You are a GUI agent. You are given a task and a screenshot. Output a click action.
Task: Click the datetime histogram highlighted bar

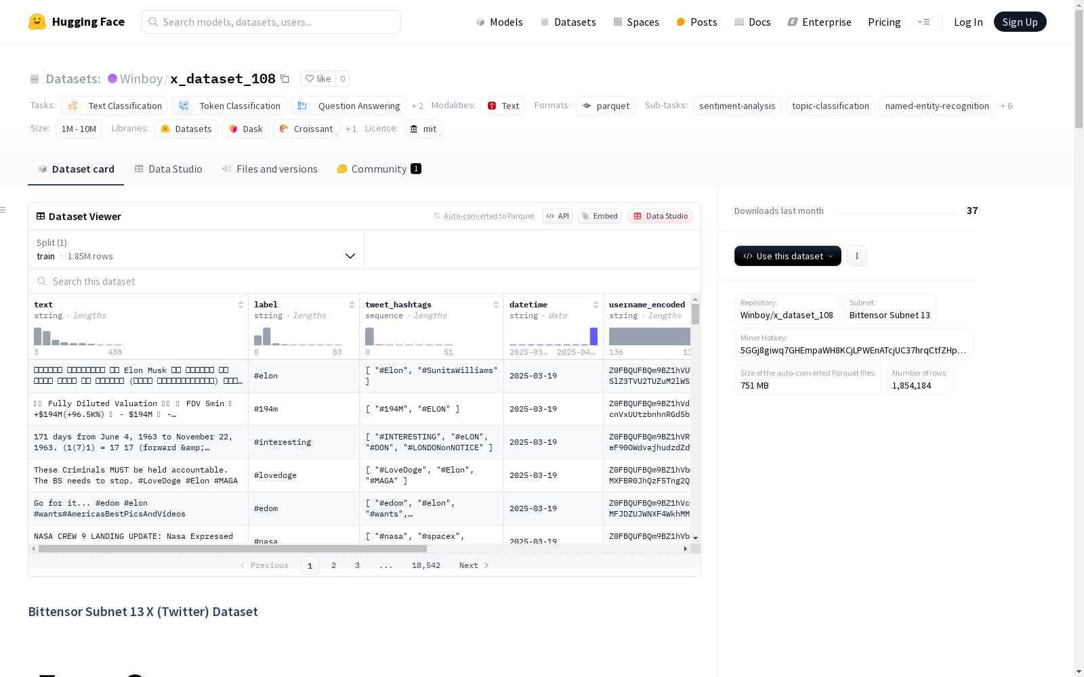click(x=593, y=336)
